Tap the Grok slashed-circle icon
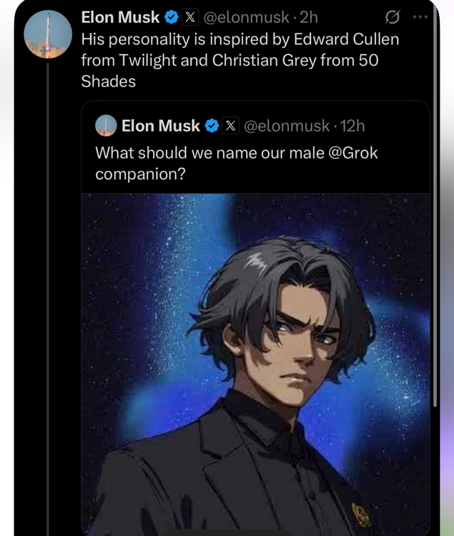 pos(392,17)
